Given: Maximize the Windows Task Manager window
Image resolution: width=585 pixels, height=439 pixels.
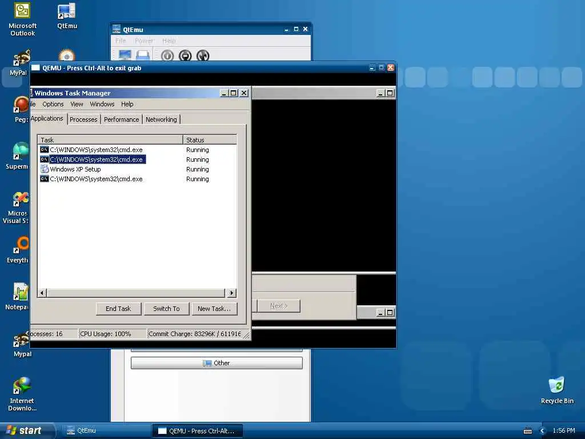Looking at the screenshot, I should tap(234, 93).
